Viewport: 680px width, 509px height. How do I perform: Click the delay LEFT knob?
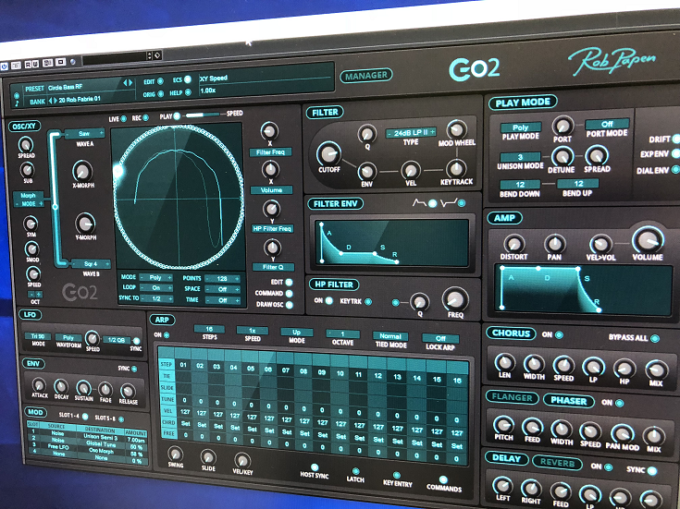click(x=501, y=486)
